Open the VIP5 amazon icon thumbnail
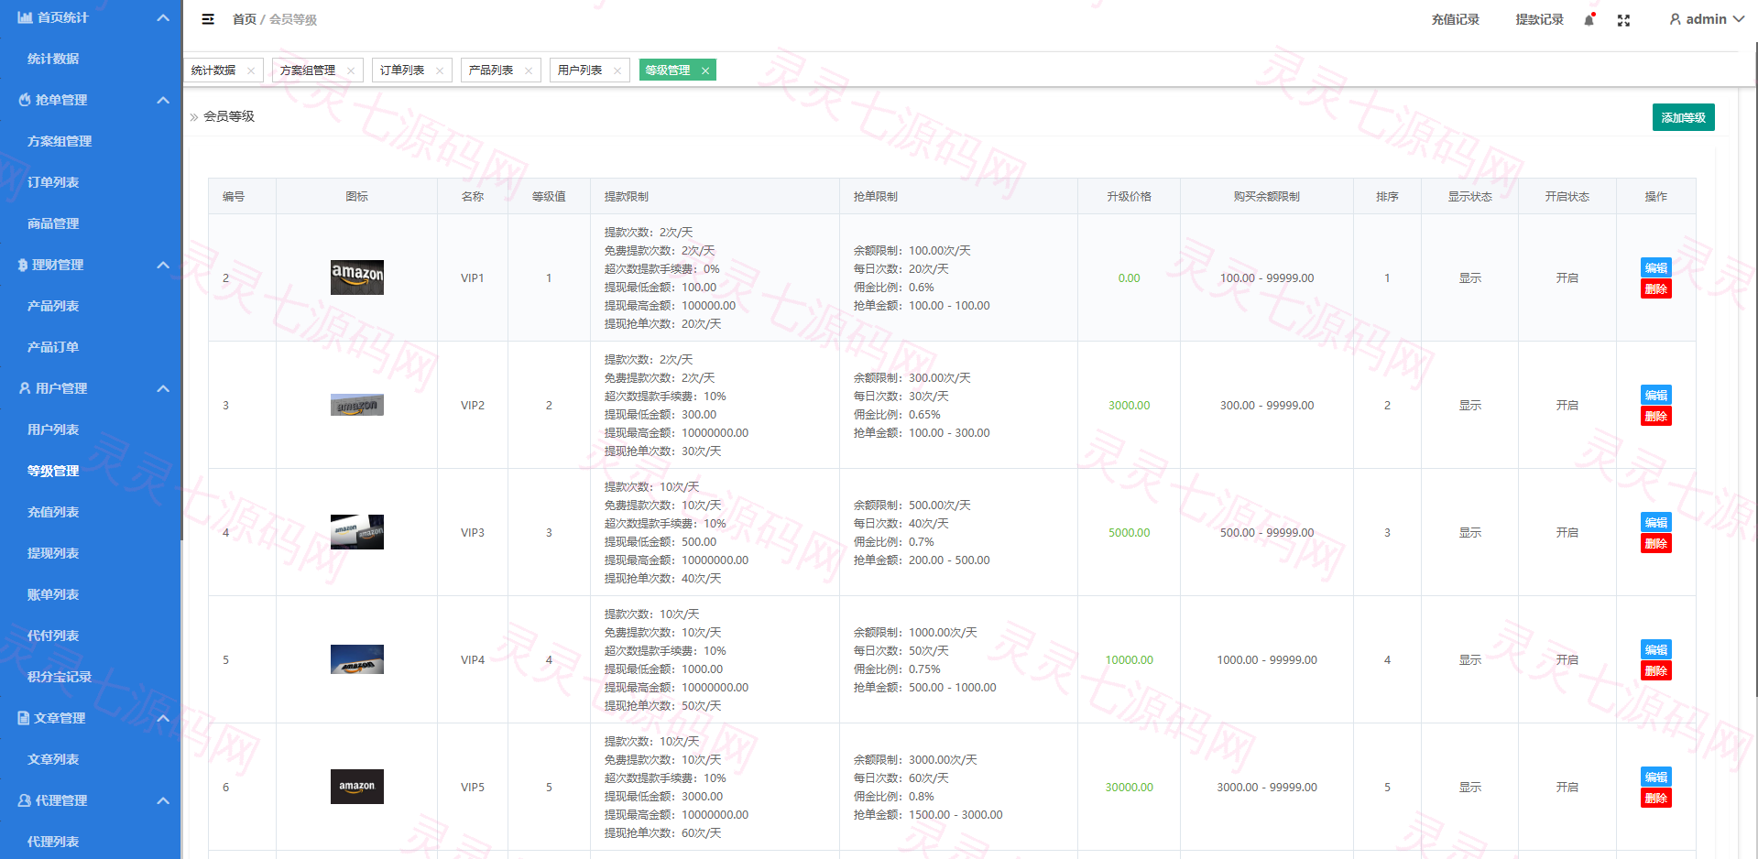The height and width of the screenshot is (859, 1758). (x=357, y=787)
